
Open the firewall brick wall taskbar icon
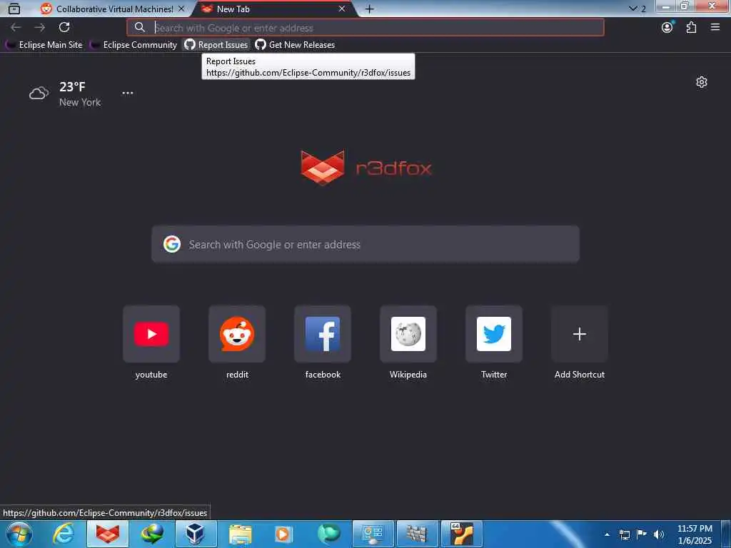417,534
